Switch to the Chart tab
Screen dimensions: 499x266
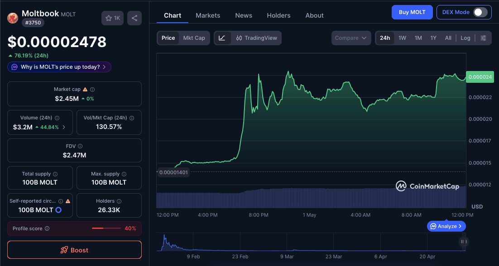point(173,15)
